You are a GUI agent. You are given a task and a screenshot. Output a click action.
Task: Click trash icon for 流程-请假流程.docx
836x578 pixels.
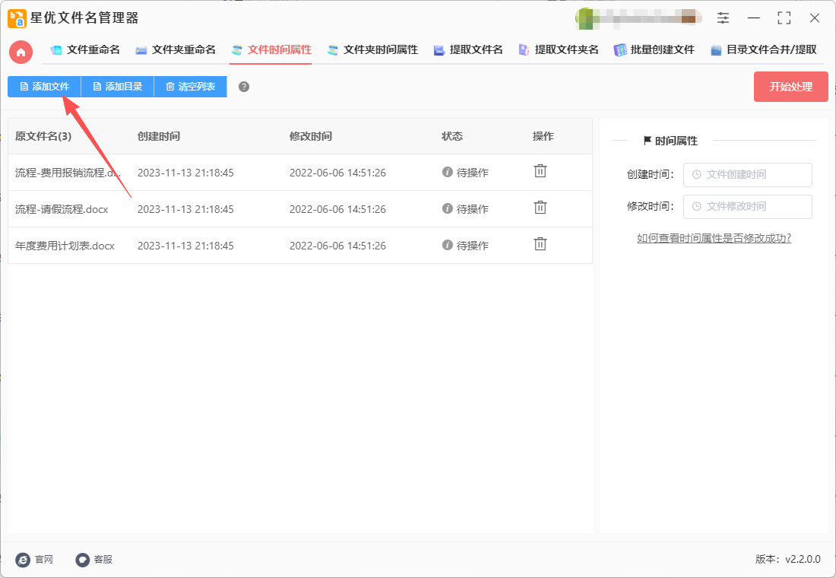(x=540, y=208)
